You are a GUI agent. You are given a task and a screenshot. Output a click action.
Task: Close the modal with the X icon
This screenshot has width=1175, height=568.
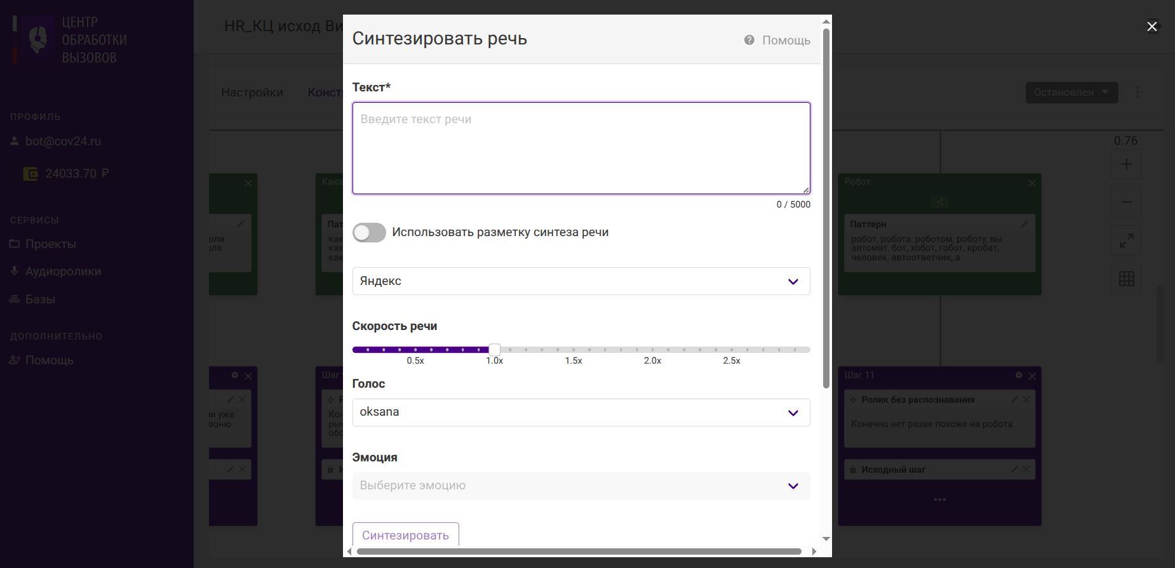(1152, 27)
